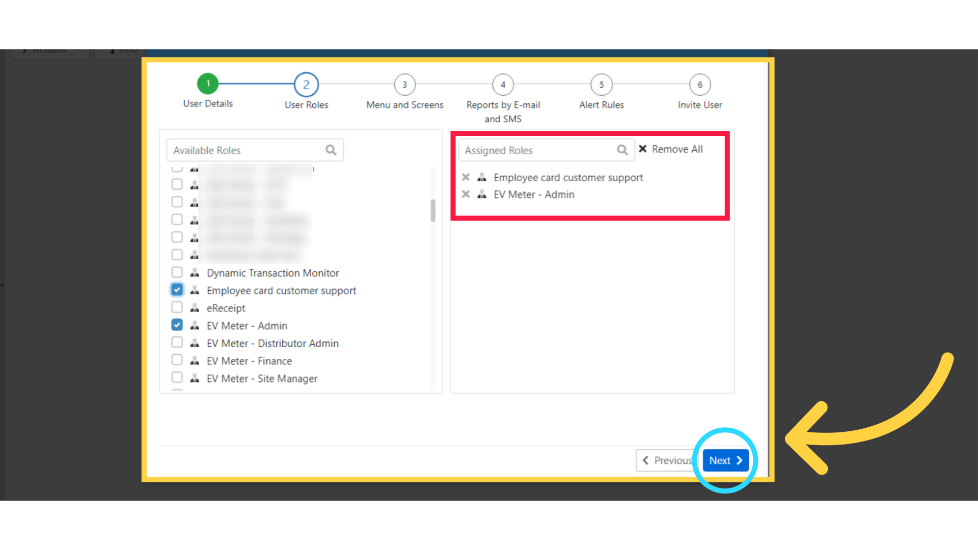
Task: Uncheck the EV Meter - Admin role
Action: pos(177,325)
